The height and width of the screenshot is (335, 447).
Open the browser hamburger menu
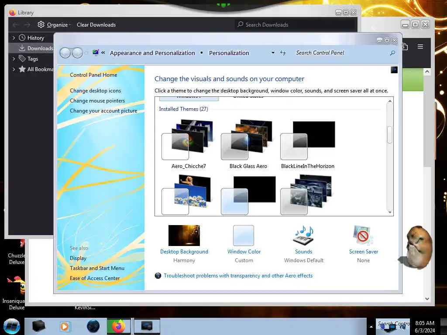coord(420,46)
